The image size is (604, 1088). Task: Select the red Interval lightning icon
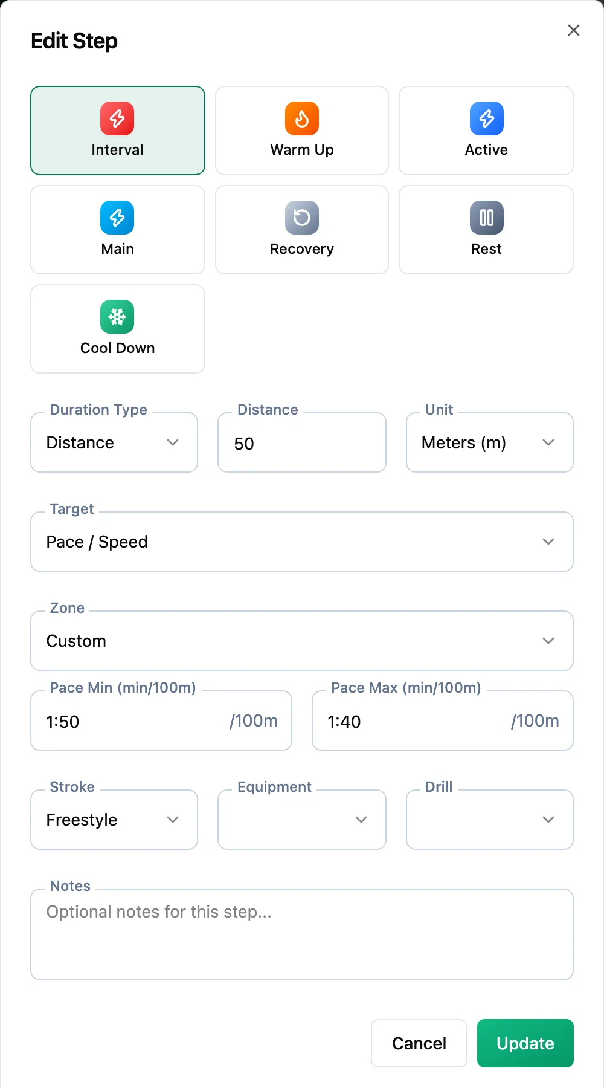117,118
